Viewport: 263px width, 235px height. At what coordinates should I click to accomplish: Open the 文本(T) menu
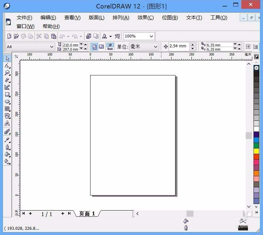tap(194, 17)
